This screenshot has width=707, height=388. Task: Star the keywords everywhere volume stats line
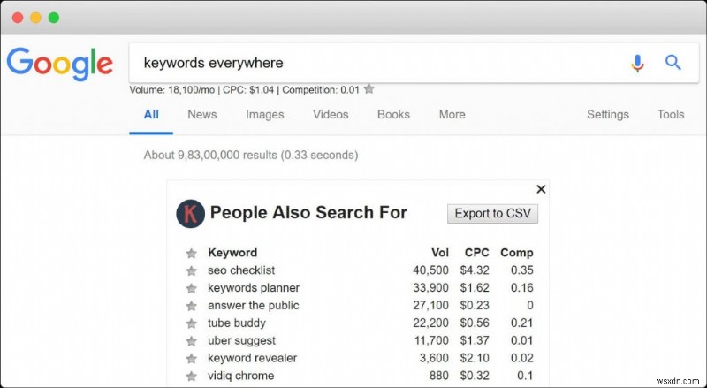pos(369,89)
